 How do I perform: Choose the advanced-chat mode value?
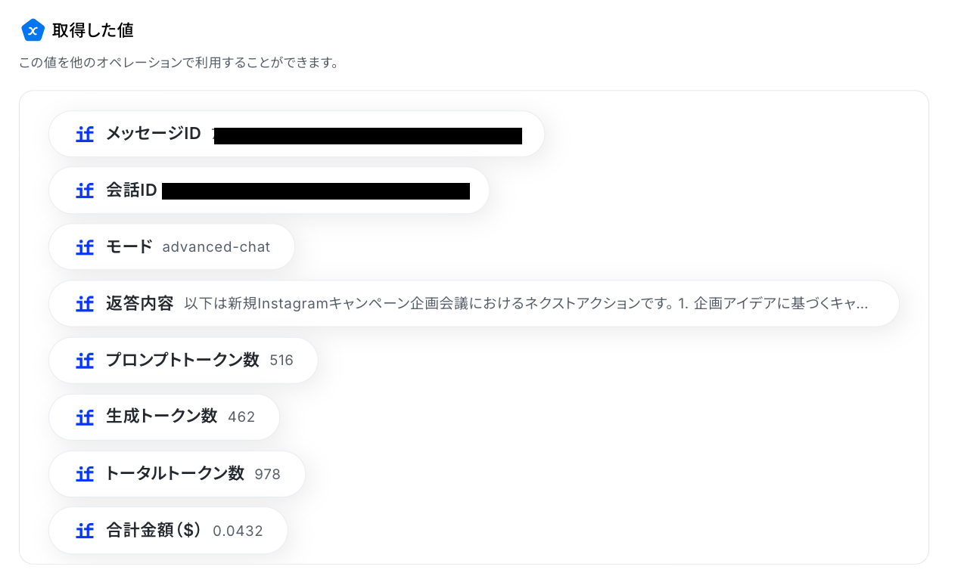(216, 247)
